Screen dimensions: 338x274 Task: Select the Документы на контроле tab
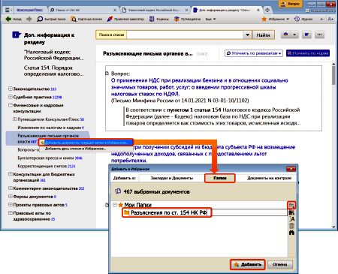(269, 178)
